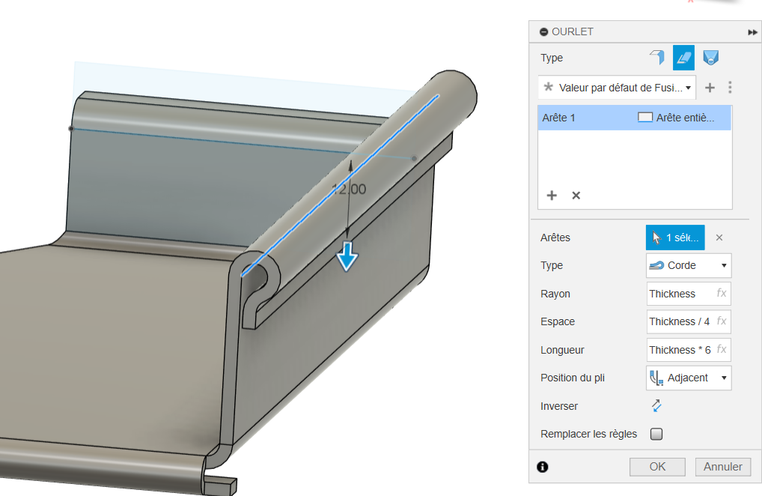This screenshot has height=496, width=762.
Task: Click the Annuler button
Action: pyautogui.click(x=722, y=467)
